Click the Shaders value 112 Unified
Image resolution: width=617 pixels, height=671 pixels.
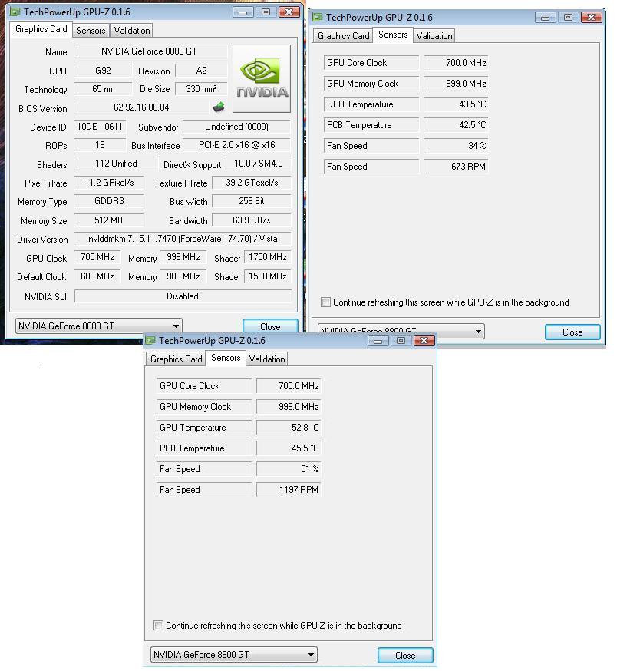[116, 163]
